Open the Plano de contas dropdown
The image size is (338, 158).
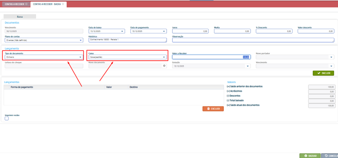[81, 40]
